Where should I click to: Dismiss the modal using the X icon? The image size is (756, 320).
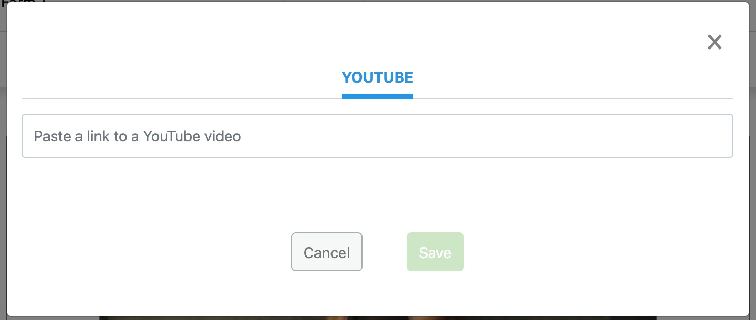click(714, 42)
